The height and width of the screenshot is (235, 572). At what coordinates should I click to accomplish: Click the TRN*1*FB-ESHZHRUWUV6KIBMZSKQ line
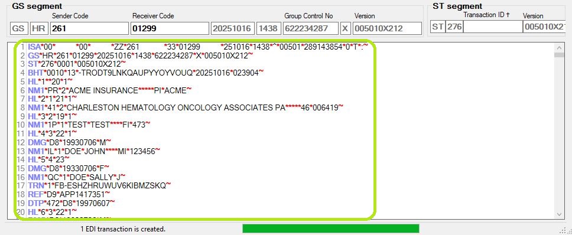tap(99, 185)
